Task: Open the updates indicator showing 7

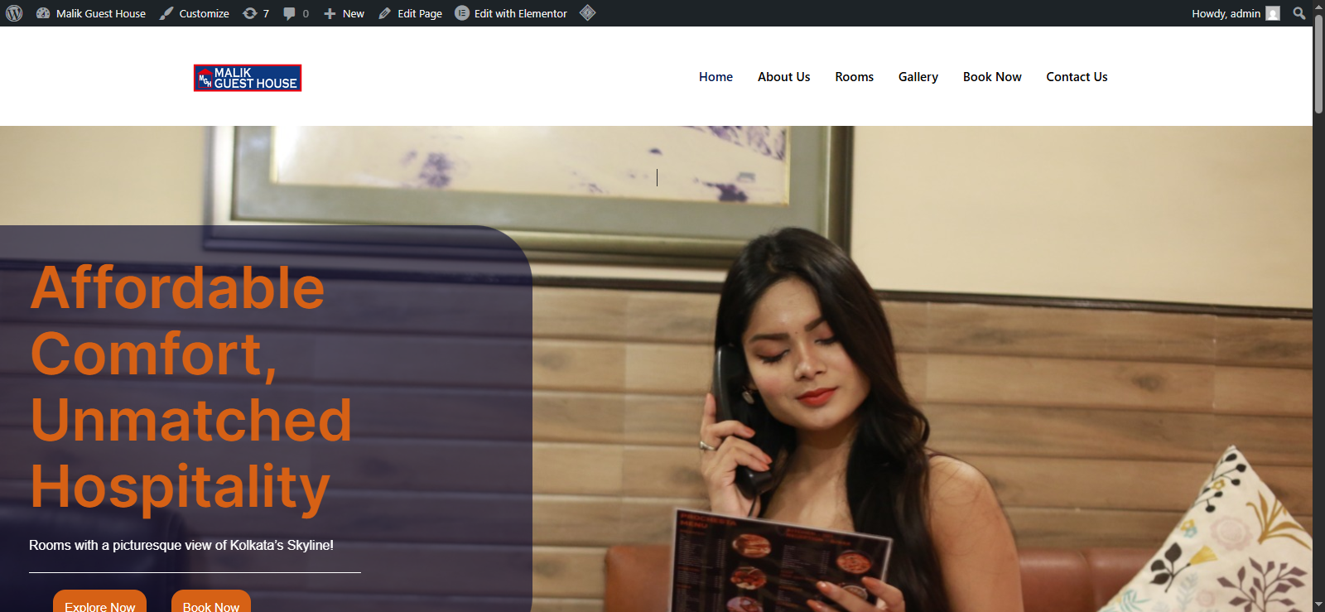Action: pyautogui.click(x=256, y=13)
